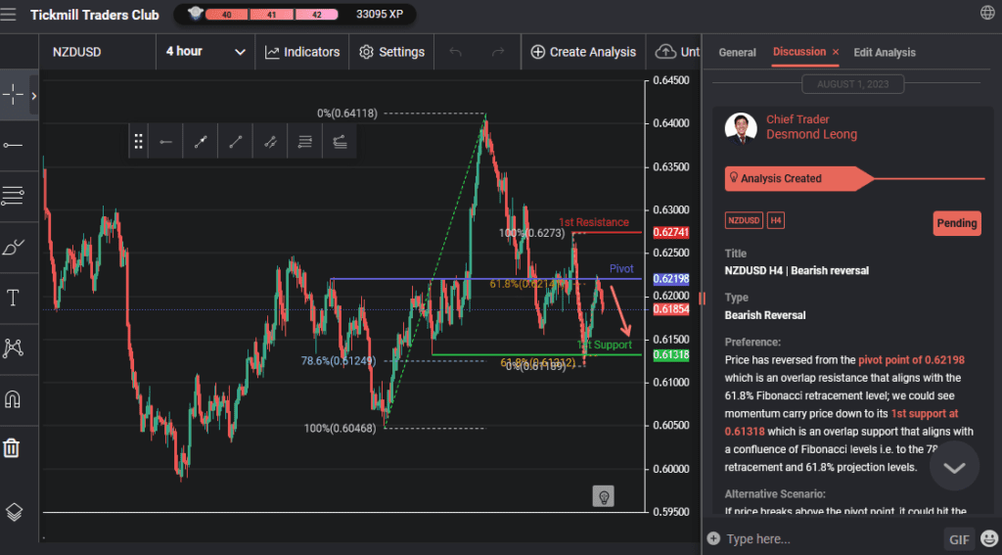Click the '1st Support' chart label
The height and width of the screenshot is (555, 1002).
[x=605, y=345]
